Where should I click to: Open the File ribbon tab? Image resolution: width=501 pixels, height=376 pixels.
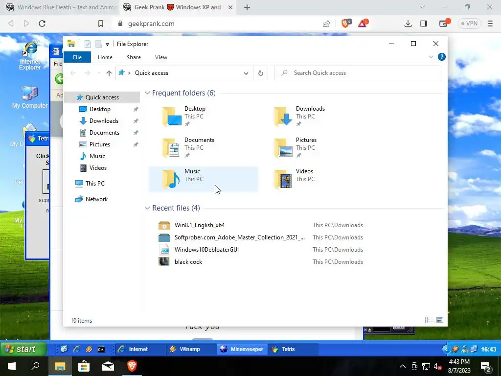point(77,57)
